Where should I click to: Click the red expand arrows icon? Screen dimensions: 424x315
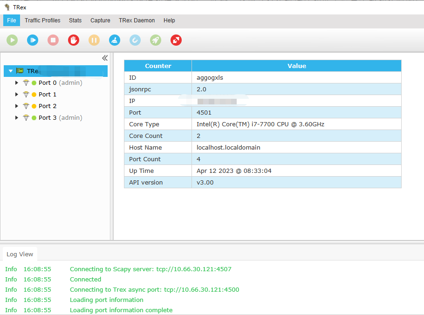coord(176,41)
